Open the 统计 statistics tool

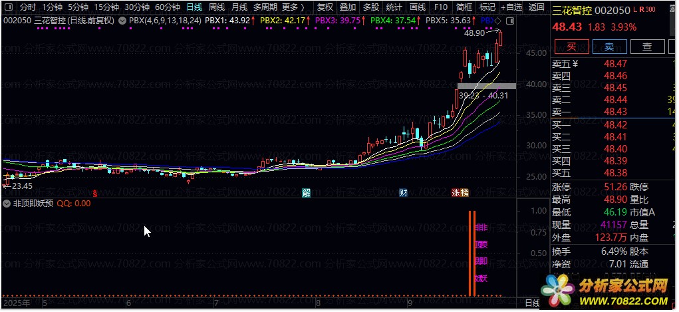394,7
